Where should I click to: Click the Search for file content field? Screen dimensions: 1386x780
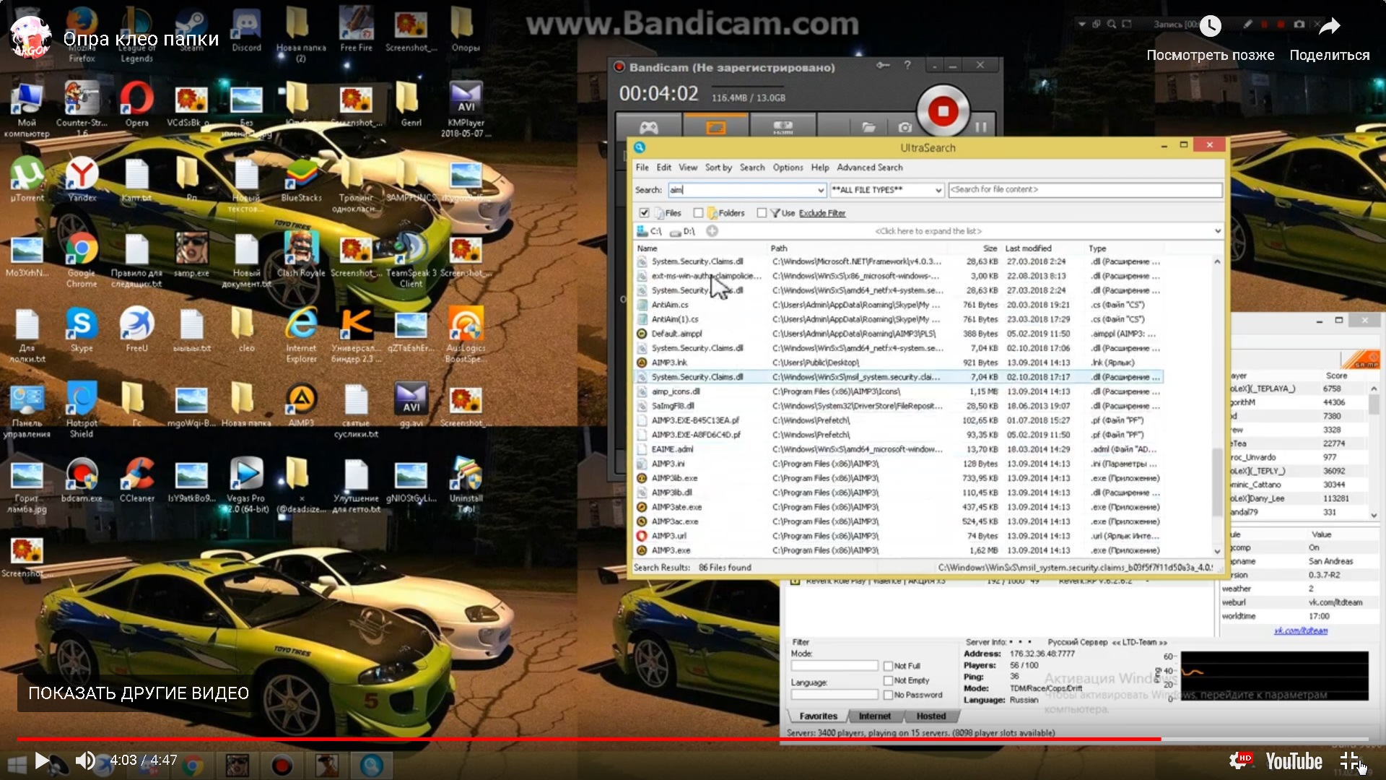coord(1085,190)
